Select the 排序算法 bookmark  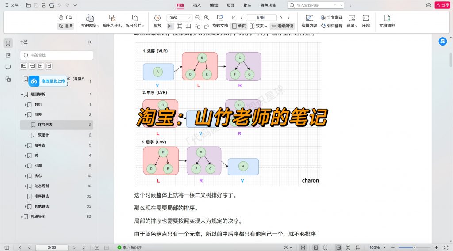[x=57, y=196]
